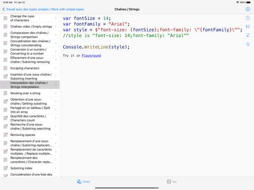Click the Removing spaces document icon

(6, 135)
